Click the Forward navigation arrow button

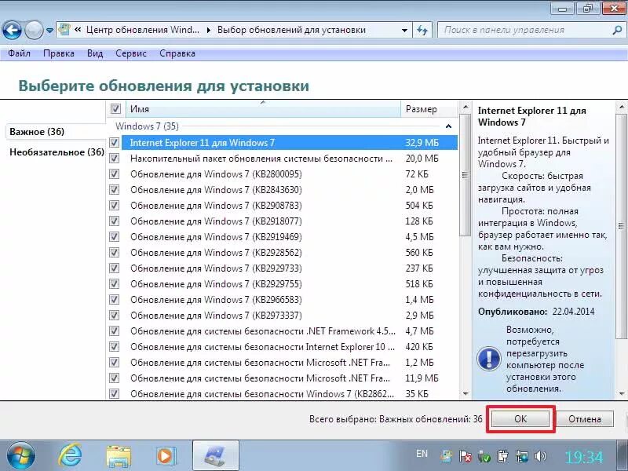(34, 30)
